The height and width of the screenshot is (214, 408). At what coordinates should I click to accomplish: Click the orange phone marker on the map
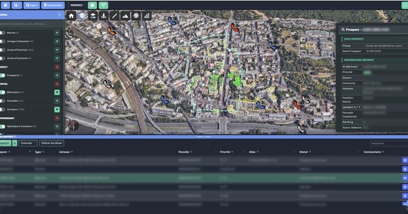pos(111,31)
